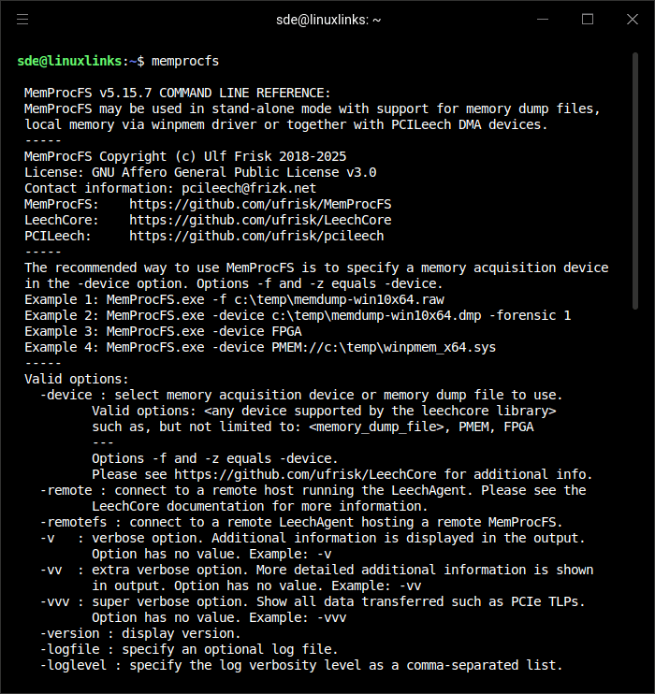Maximize the terminal window
This screenshot has width=655, height=694.
tap(588, 19)
